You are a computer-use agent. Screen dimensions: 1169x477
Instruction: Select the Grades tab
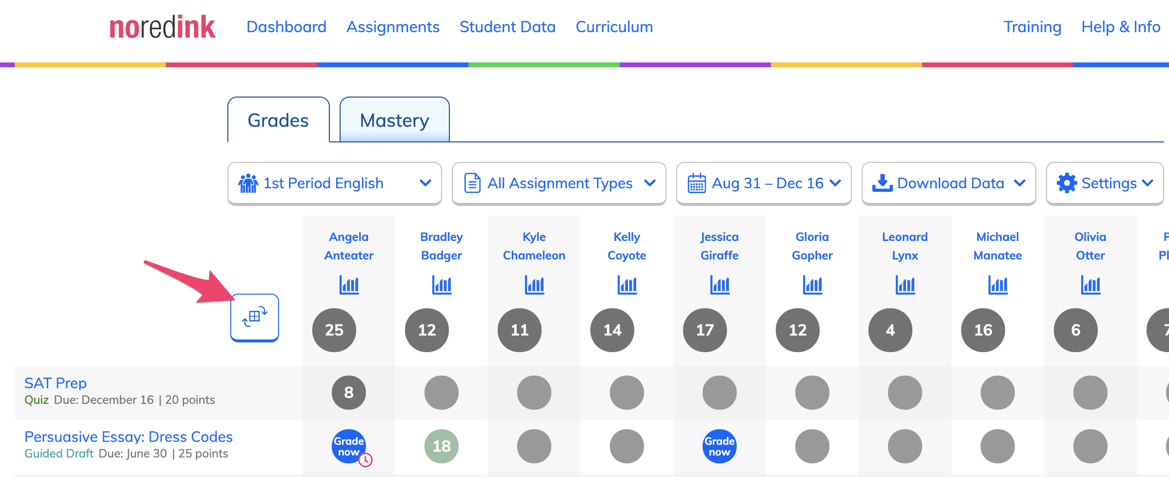tap(278, 120)
